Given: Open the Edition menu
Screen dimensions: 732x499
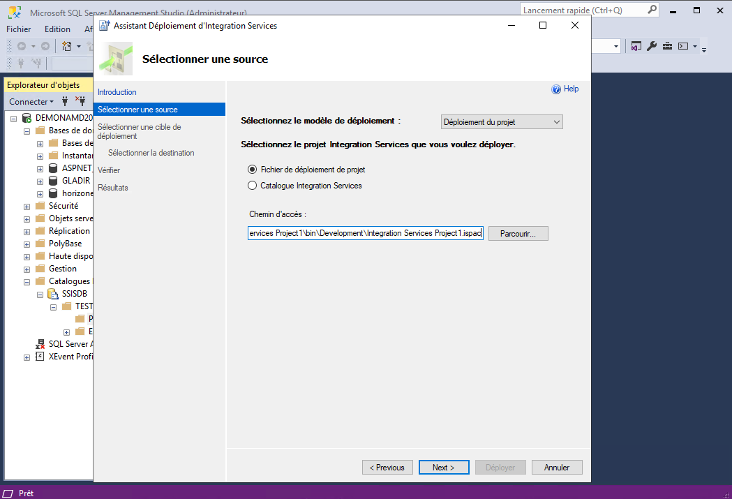Looking at the screenshot, I should [x=57, y=29].
